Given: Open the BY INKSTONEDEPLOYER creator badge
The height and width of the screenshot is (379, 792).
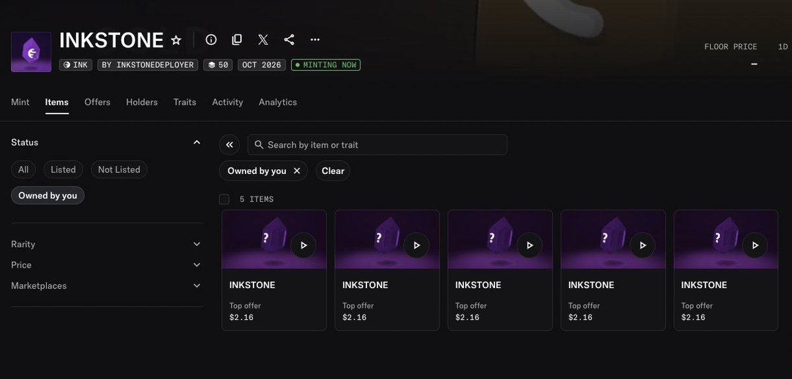Looking at the screenshot, I should click(x=148, y=65).
